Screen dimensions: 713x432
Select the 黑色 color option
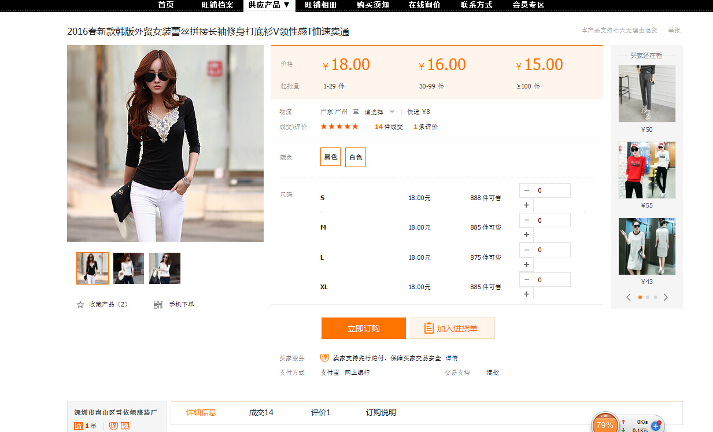[x=330, y=157]
